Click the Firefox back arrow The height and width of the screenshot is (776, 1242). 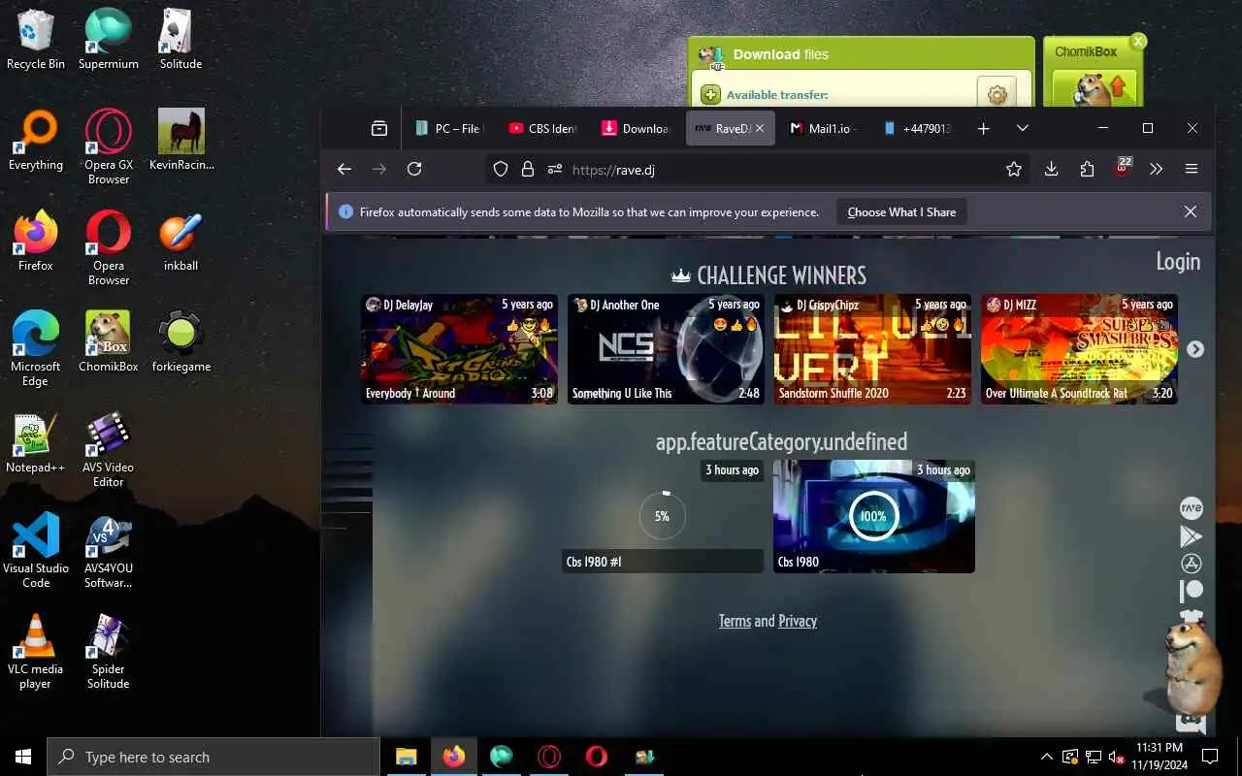344,169
